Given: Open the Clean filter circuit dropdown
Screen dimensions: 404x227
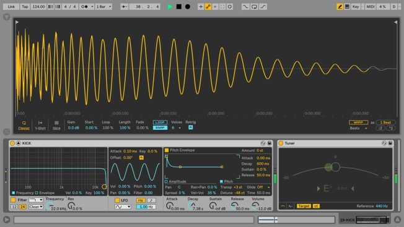Looking at the screenshot, I should click(x=35, y=207).
